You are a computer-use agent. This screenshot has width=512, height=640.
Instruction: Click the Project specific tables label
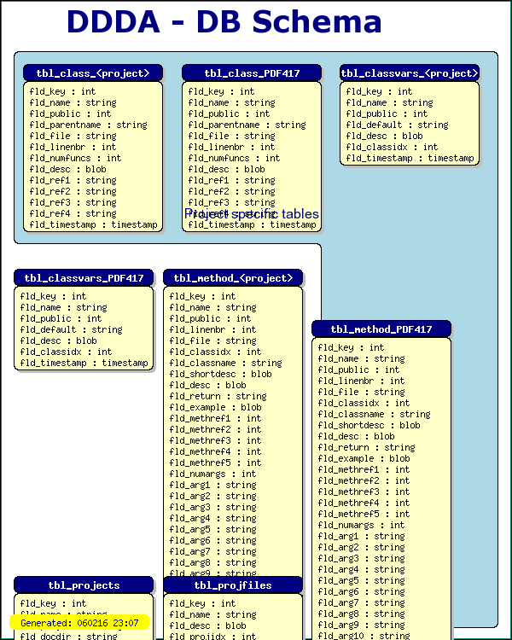[x=252, y=214]
